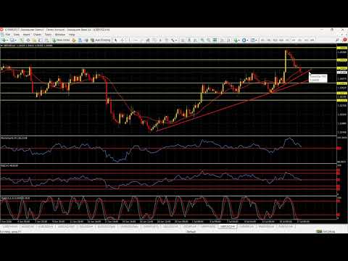The image size is (348, 261).
Task: Click the Stochastic indicator label
Action: 15,198
